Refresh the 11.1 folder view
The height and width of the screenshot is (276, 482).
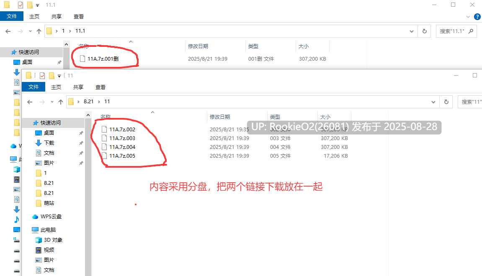click(x=425, y=31)
